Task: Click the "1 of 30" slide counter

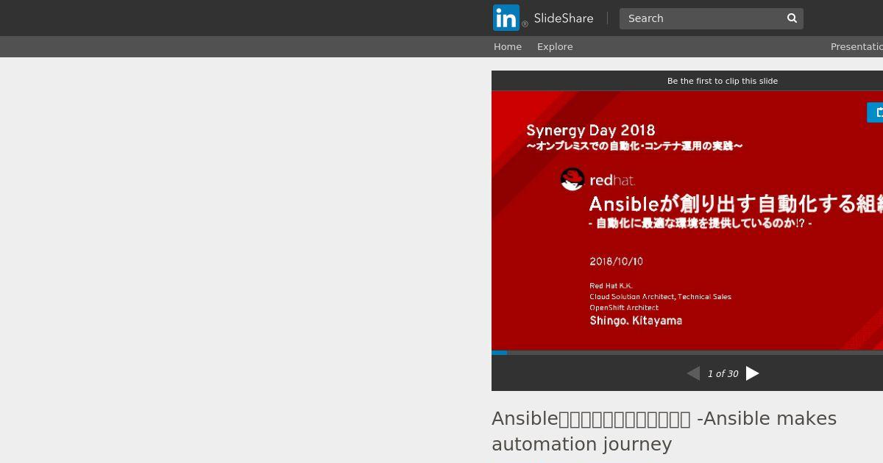Action: 723,374
